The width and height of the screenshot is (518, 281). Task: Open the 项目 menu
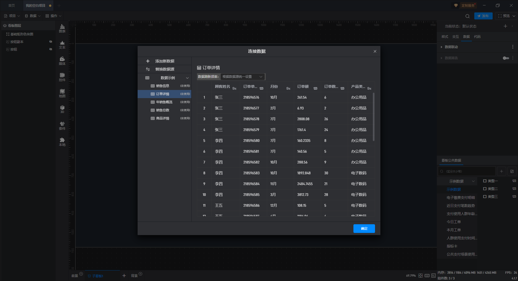12,16
